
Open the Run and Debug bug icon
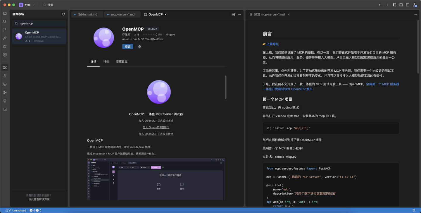(x=5, y=46)
